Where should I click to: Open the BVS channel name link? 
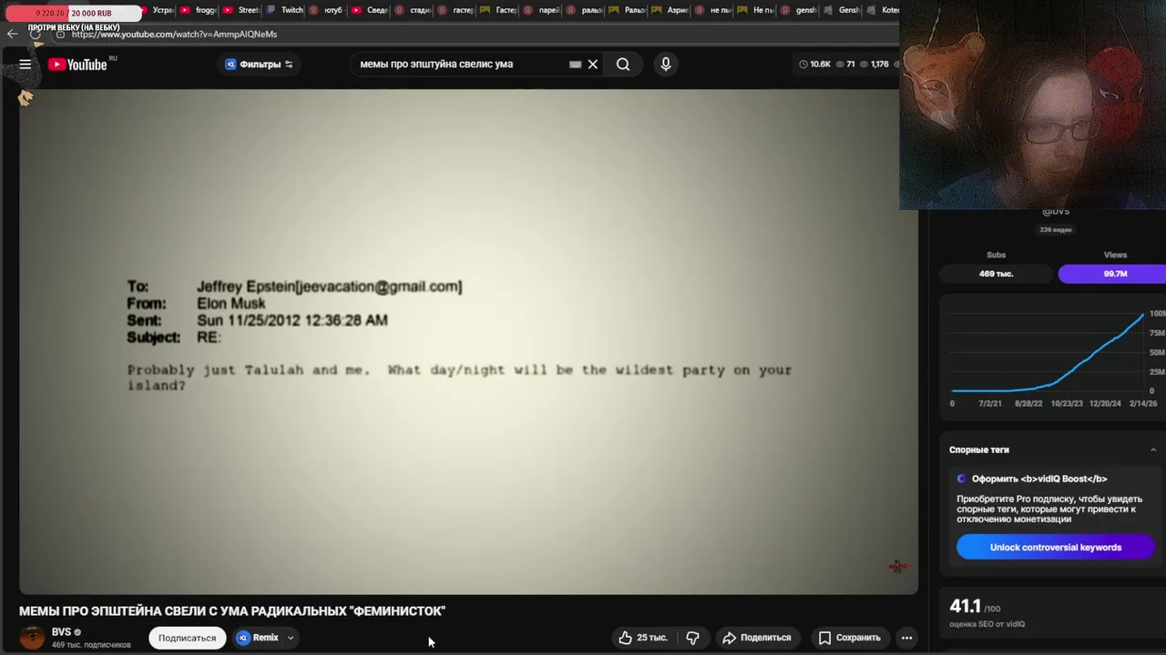pos(61,631)
